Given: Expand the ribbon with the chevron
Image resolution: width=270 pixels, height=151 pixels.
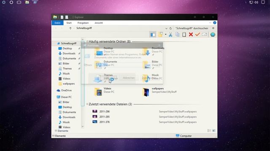Looking at the screenshot, I should point(210,23).
